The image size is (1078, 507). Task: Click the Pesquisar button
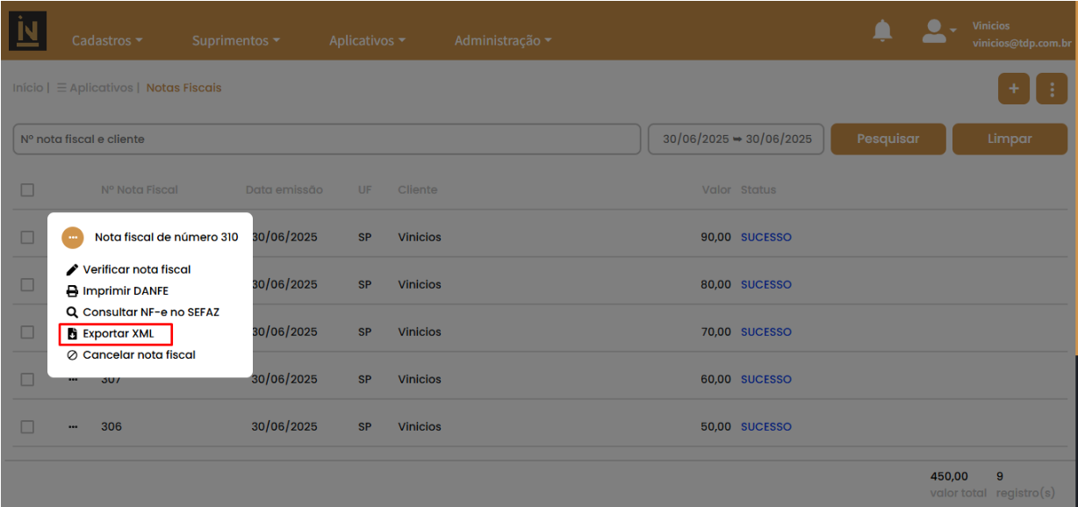[888, 139]
